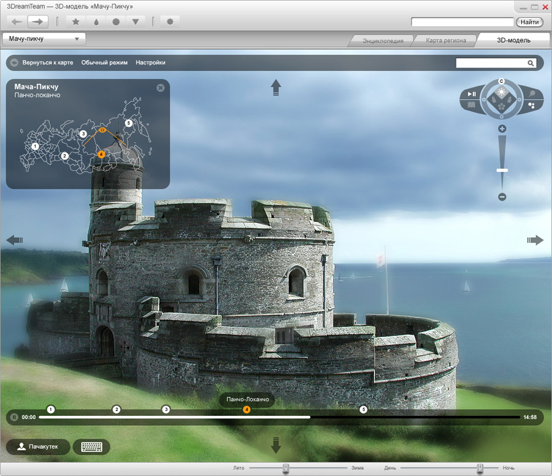Click the Лето–Зима season slider handle
This screenshot has width=552, height=476.
click(x=285, y=469)
